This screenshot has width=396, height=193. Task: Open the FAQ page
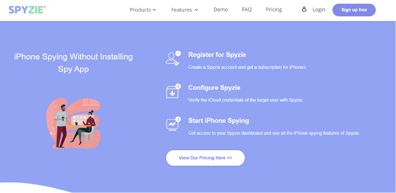tap(247, 10)
